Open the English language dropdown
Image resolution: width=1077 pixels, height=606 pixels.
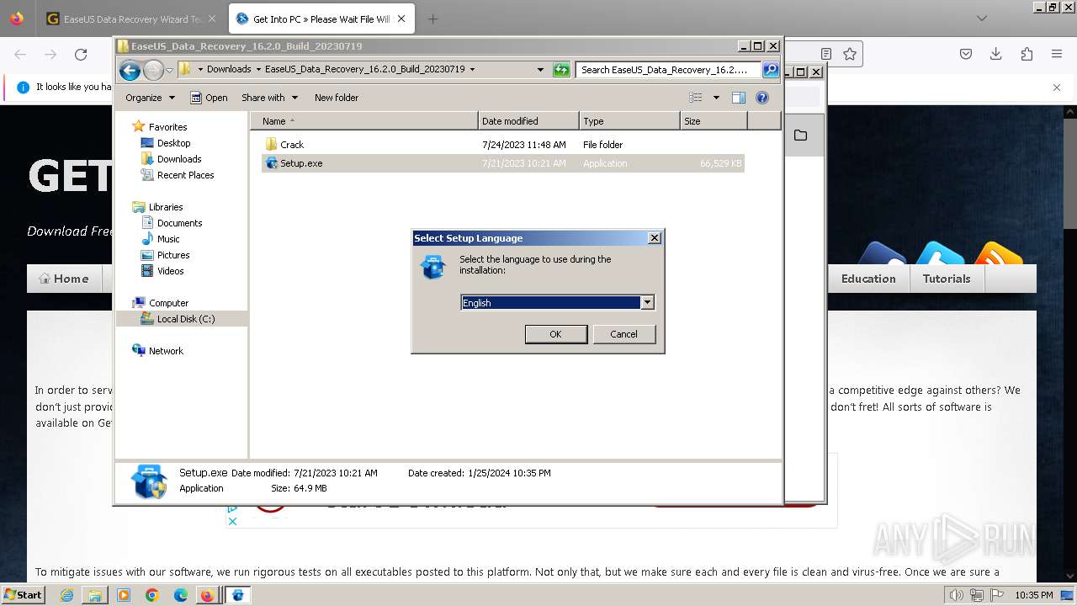click(x=647, y=302)
